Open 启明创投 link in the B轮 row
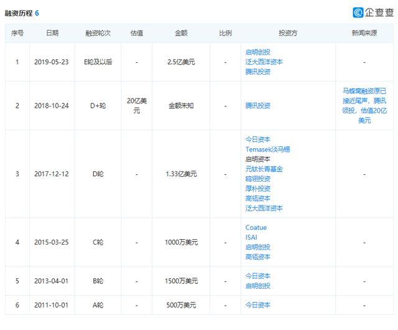398x330 pixels. [257, 286]
